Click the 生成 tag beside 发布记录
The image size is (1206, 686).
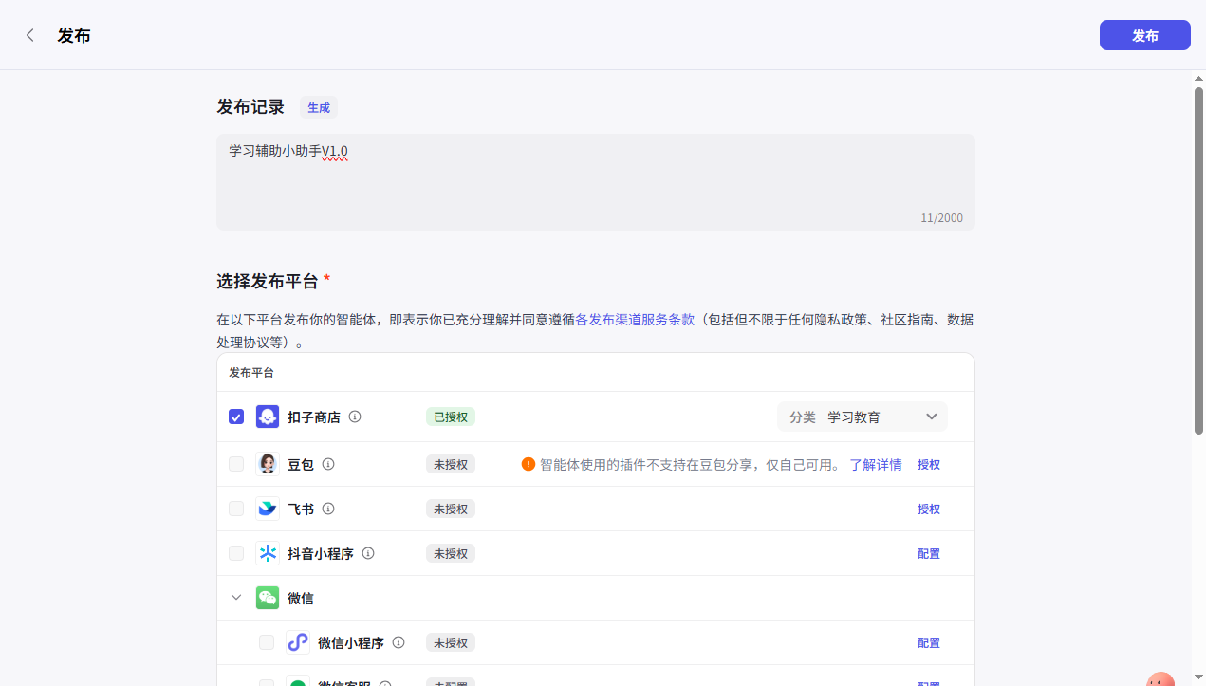click(x=318, y=107)
